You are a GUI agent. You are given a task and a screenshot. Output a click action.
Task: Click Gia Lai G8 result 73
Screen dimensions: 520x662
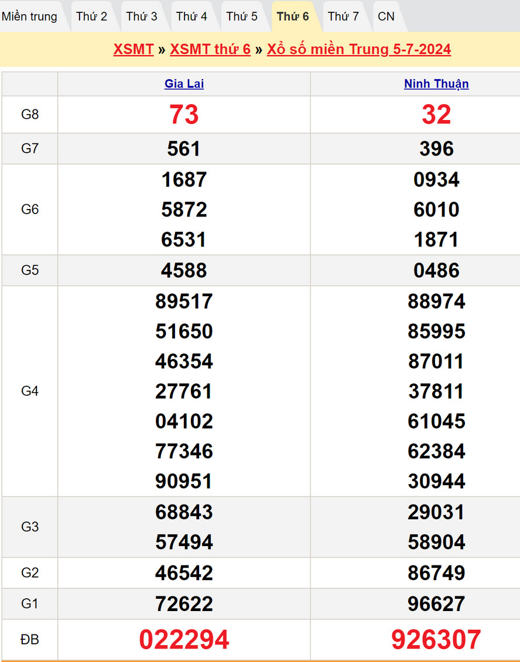(x=184, y=115)
